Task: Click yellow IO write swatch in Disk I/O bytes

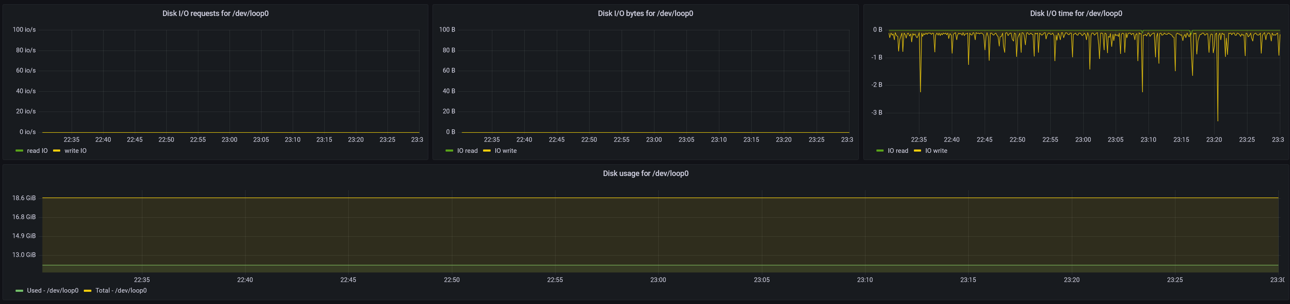Action: pyautogui.click(x=487, y=151)
